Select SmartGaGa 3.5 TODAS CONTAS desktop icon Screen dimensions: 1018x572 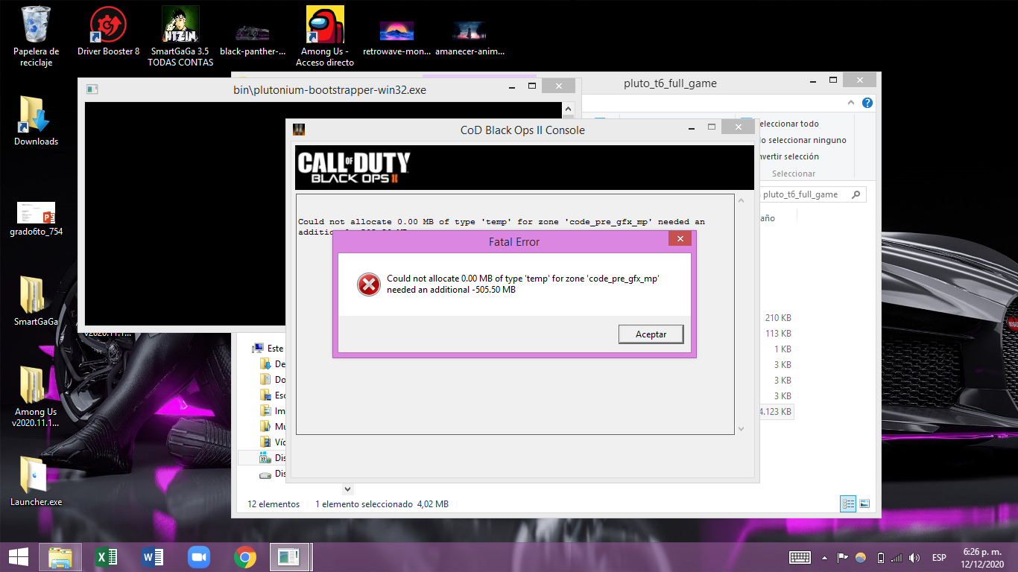[180, 36]
